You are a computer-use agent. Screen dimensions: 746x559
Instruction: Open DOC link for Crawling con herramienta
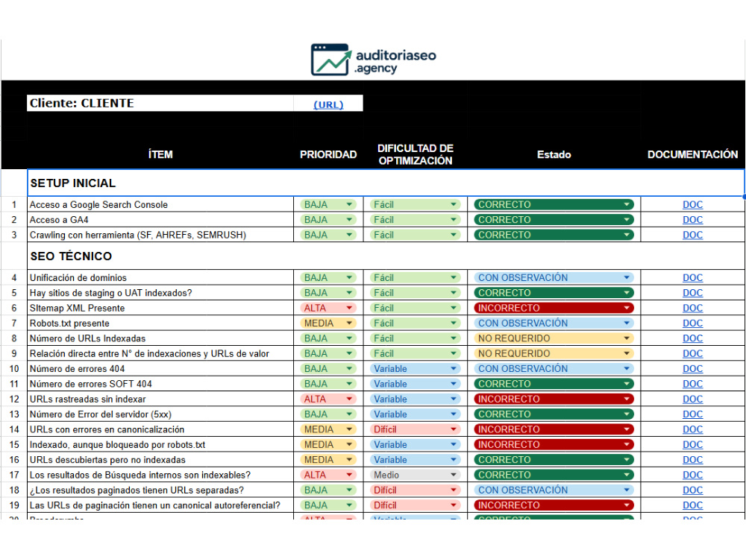coord(693,235)
